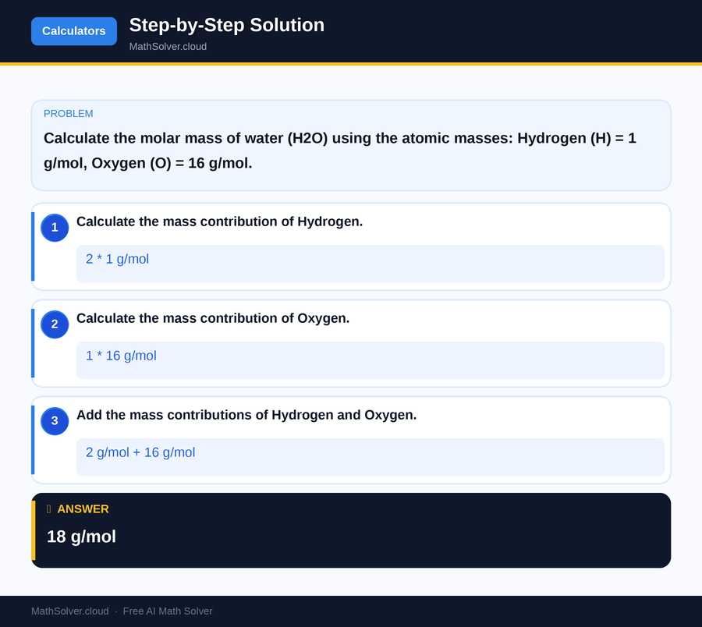Image resolution: width=702 pixels, height=627 pixels.
Task: Click the Free AI Math Solver footer link
Action: (168, 611)
